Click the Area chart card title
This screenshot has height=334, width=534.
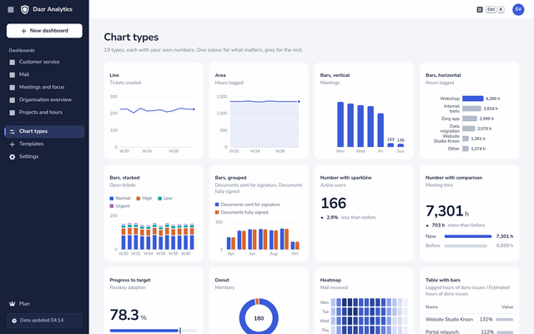[220, 75]
